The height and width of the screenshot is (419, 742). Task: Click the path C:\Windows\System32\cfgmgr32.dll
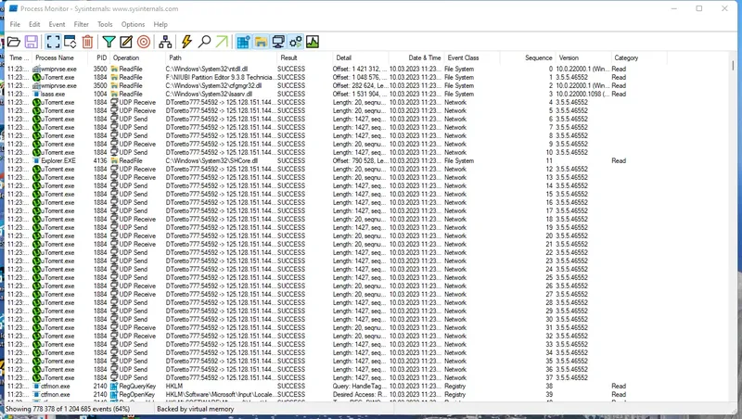(213, 85)
